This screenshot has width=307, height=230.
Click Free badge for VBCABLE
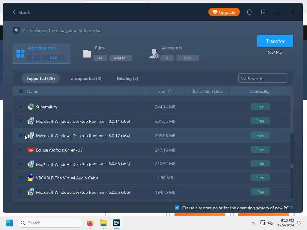coord(260,178)
